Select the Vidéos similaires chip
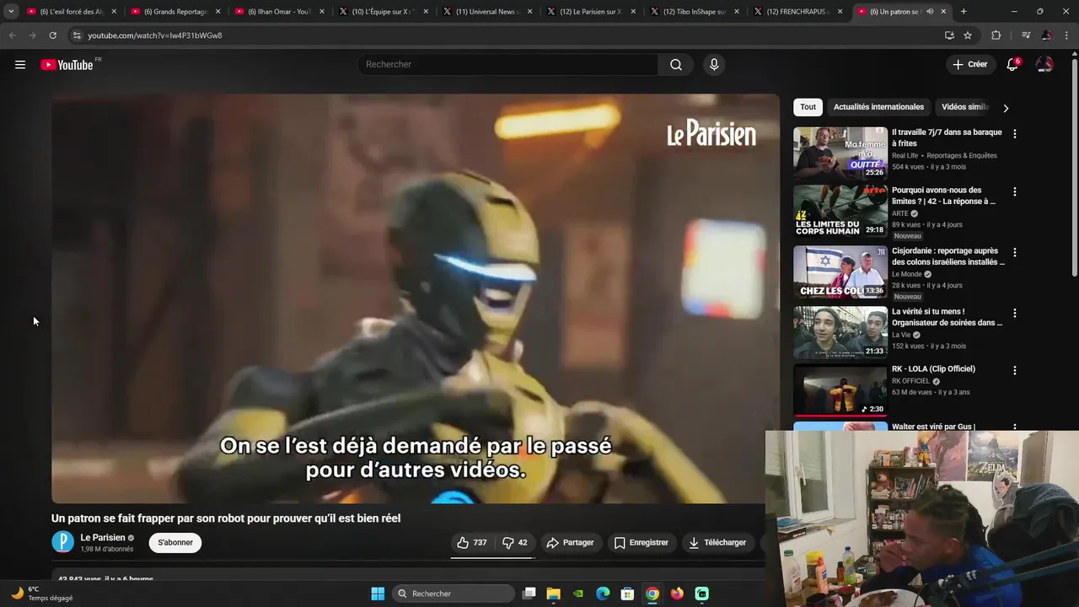Viewport: 1079px width, 607px height. pos(964,107)
